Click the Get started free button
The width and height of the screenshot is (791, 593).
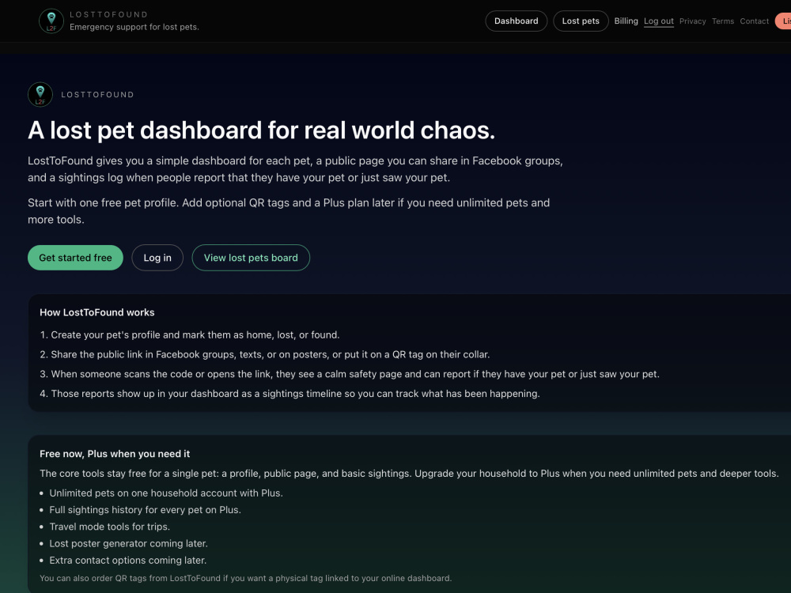(x=75, y=258)
